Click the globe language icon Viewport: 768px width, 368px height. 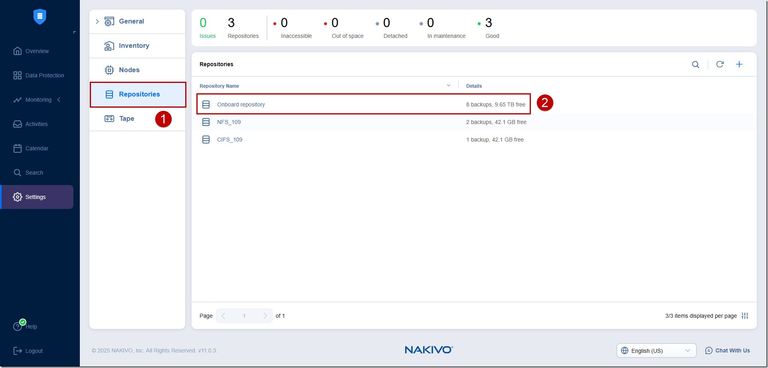pos(625,350)
